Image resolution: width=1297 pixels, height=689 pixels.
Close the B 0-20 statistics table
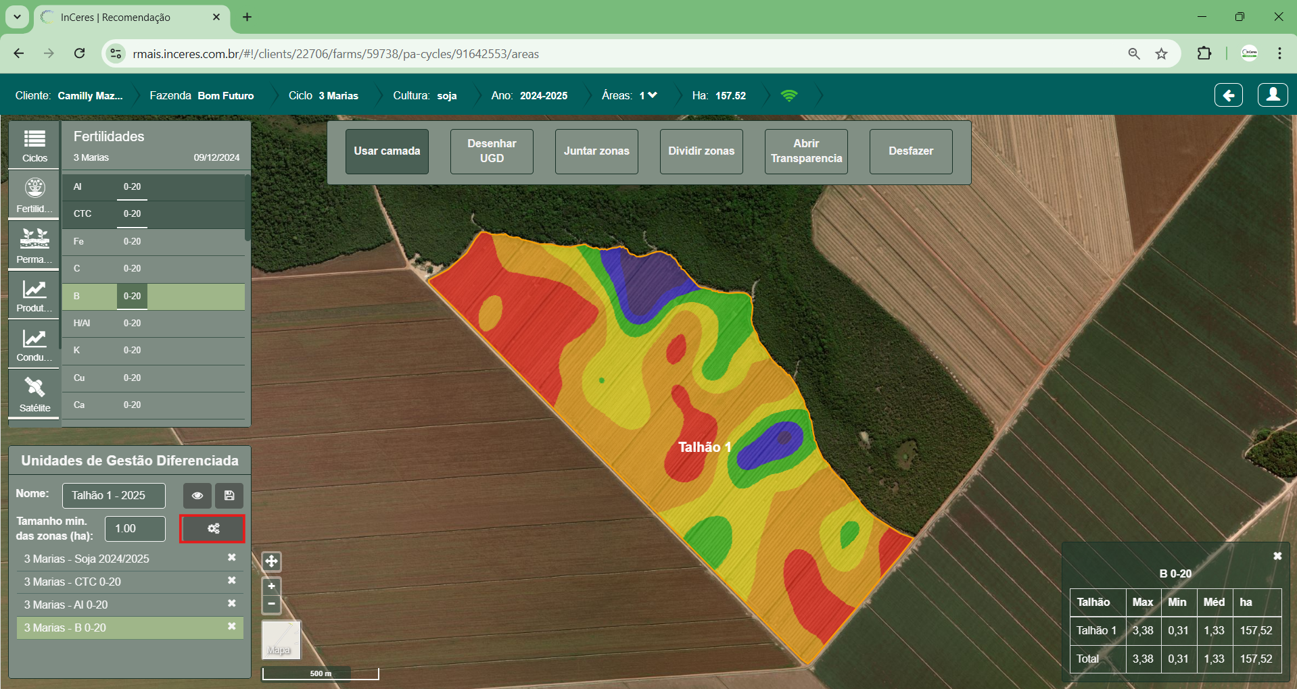[x=1277, y=556]
